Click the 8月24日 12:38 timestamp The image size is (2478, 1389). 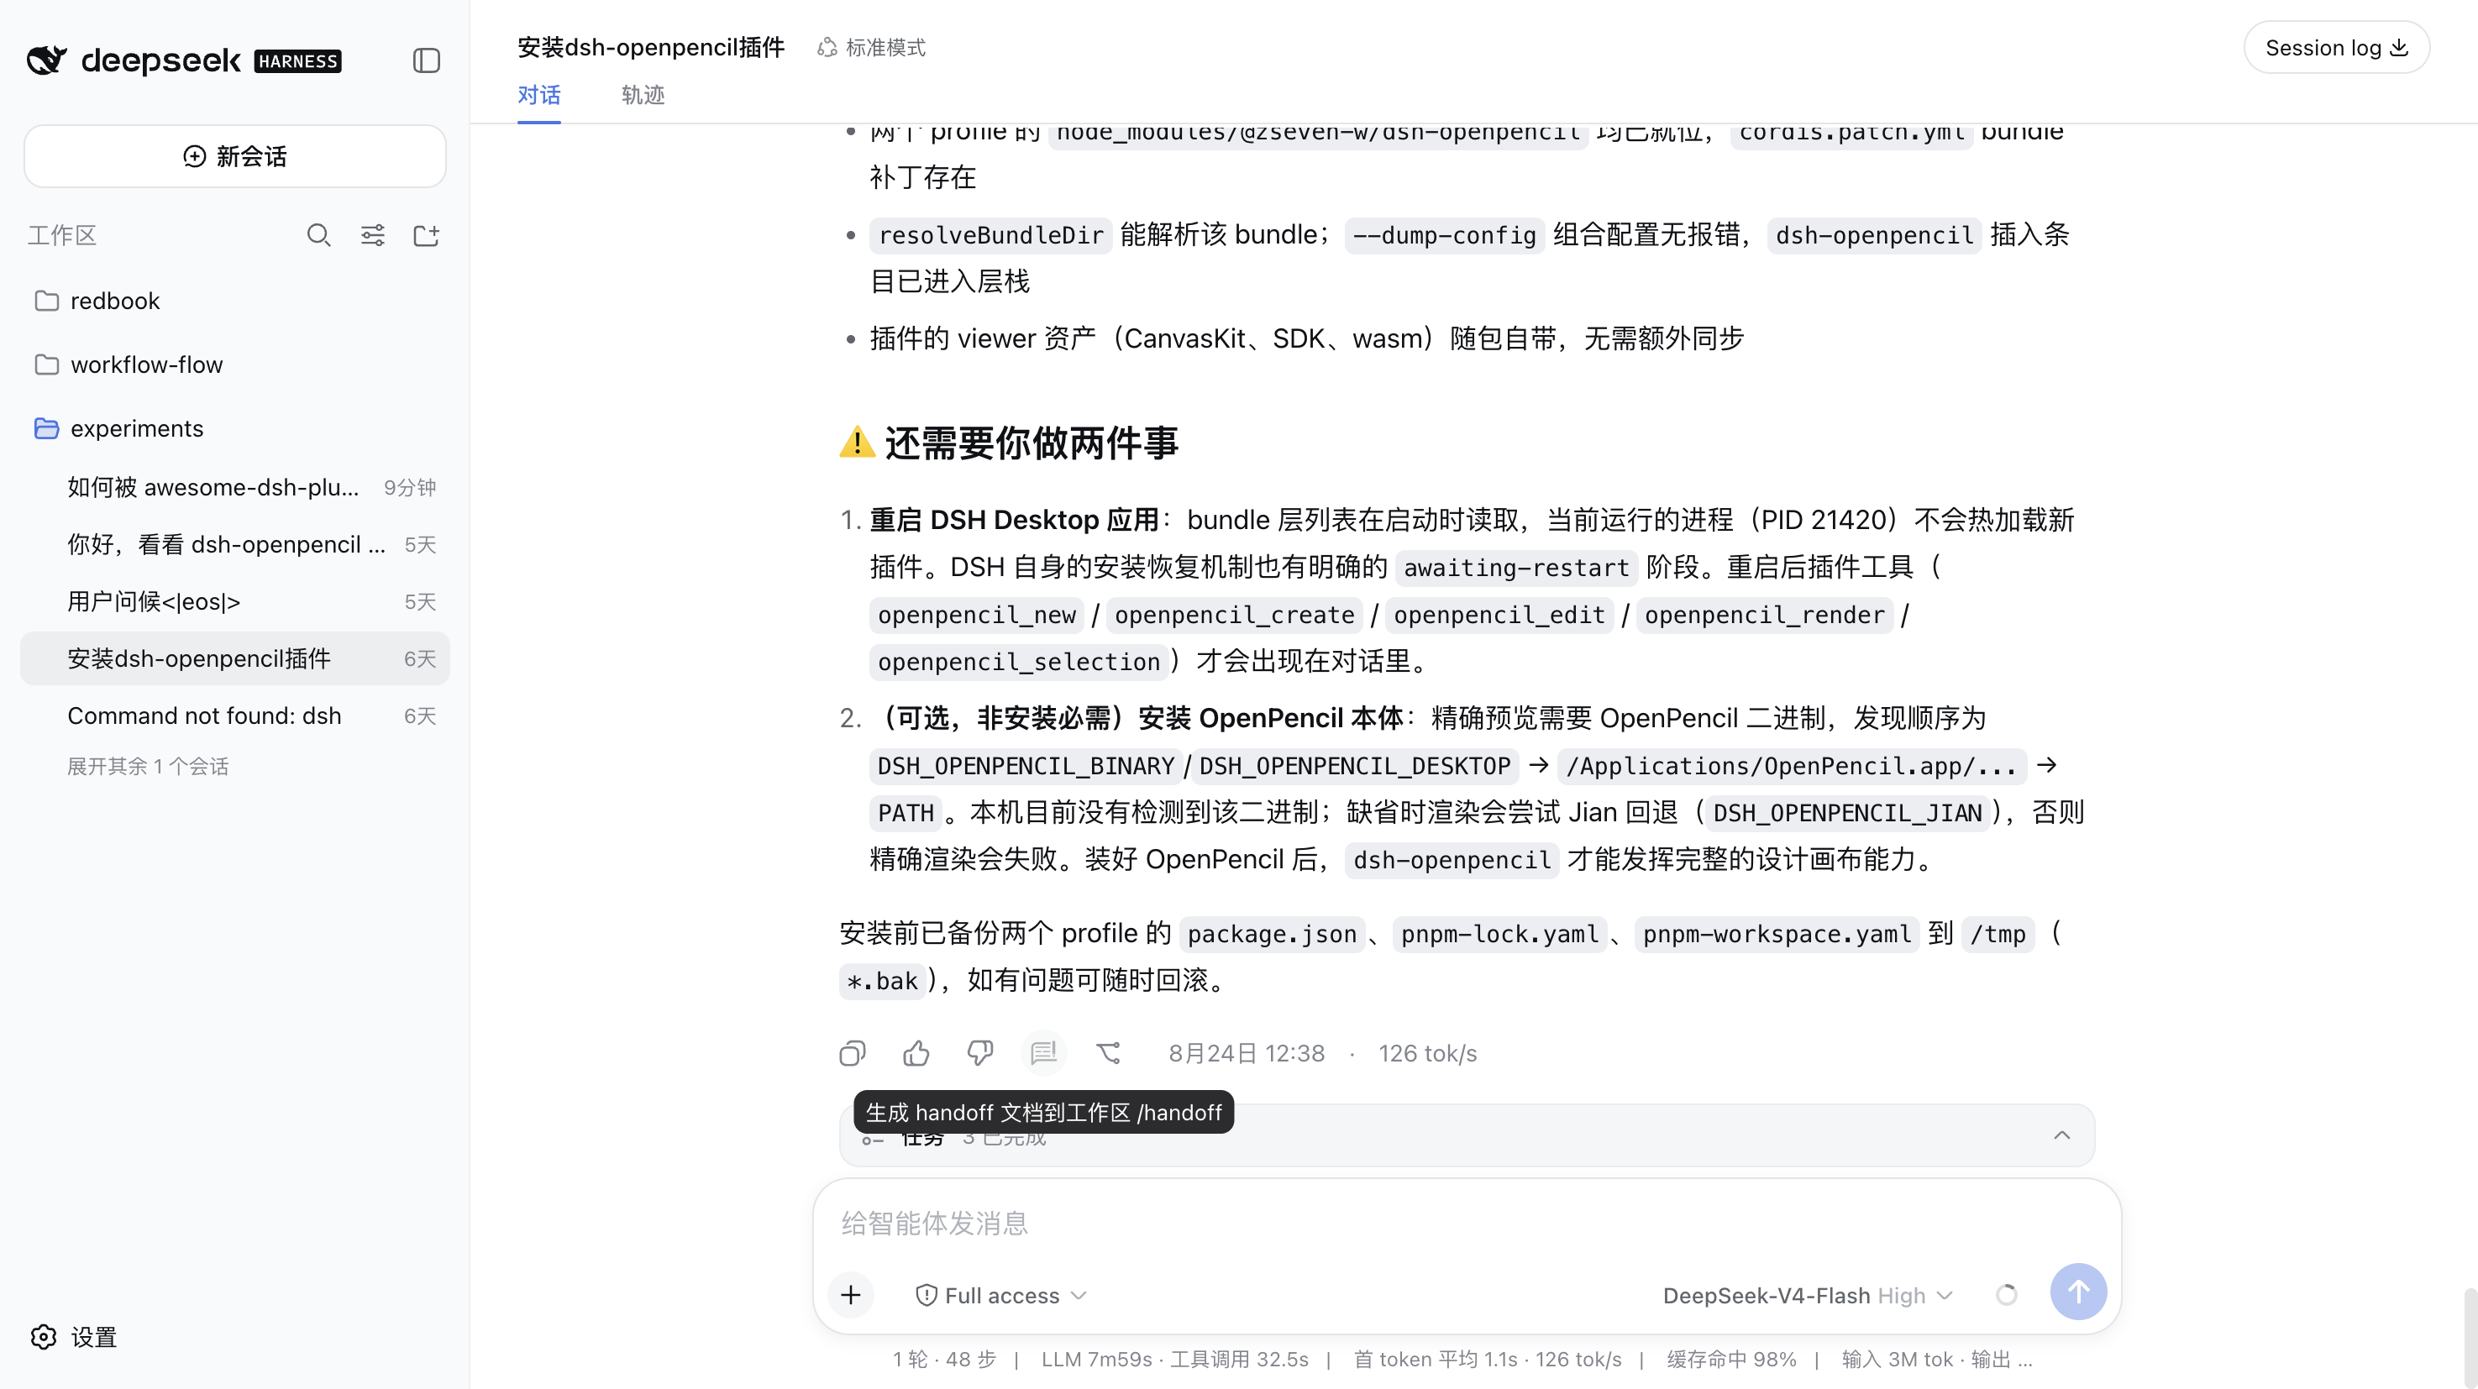(1247, 1053)
